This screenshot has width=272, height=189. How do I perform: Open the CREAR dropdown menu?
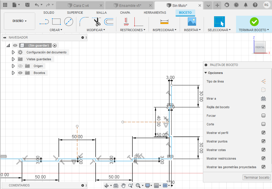pos(56,30)
